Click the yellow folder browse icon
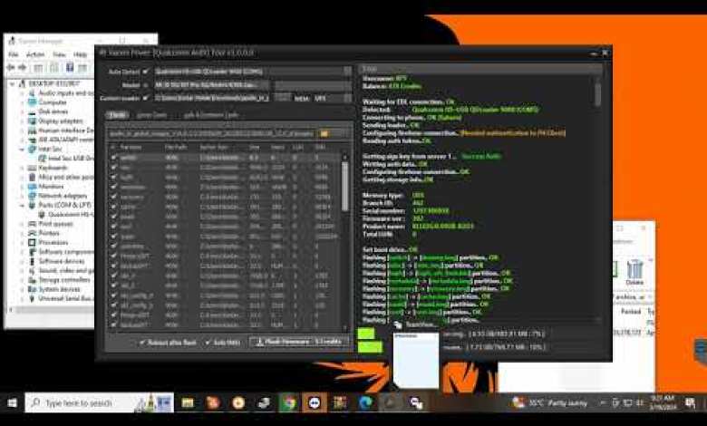Image resolution: width=707 pixels, height=426 pixels. pos(322,133)
